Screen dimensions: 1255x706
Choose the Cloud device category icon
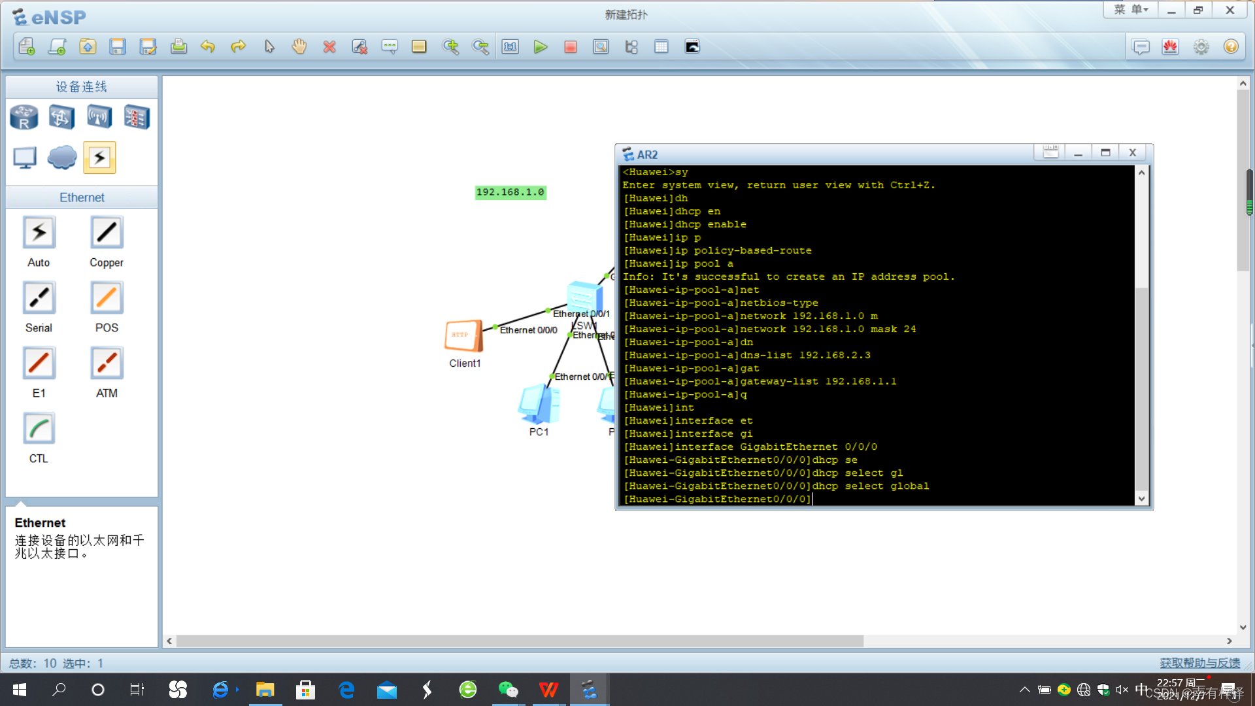pos(62,158)
